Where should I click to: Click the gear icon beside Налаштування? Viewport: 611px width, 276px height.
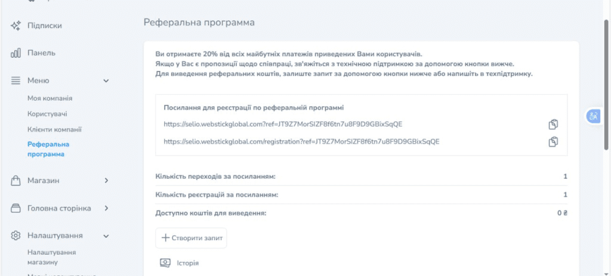tap(16, 235)
